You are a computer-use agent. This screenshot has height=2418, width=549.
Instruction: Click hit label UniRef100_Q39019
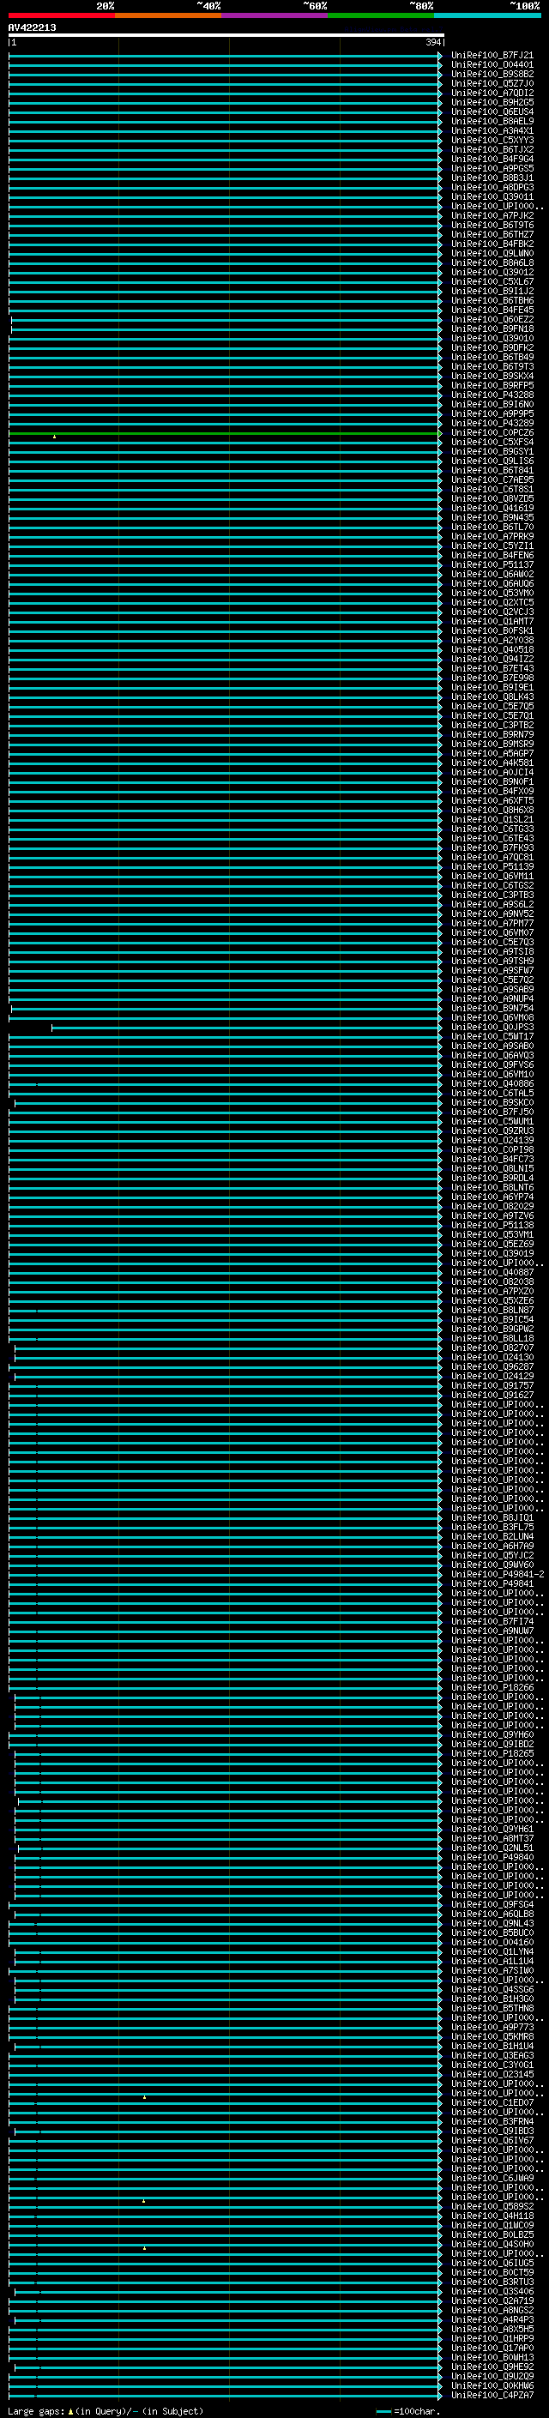(x=492, y=1254)
